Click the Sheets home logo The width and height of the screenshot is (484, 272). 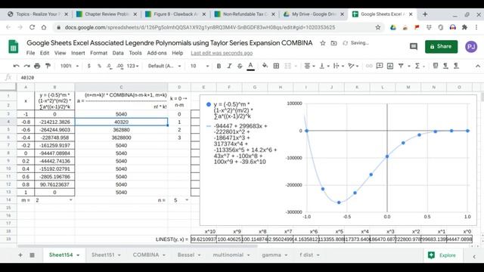click(13, 47)
